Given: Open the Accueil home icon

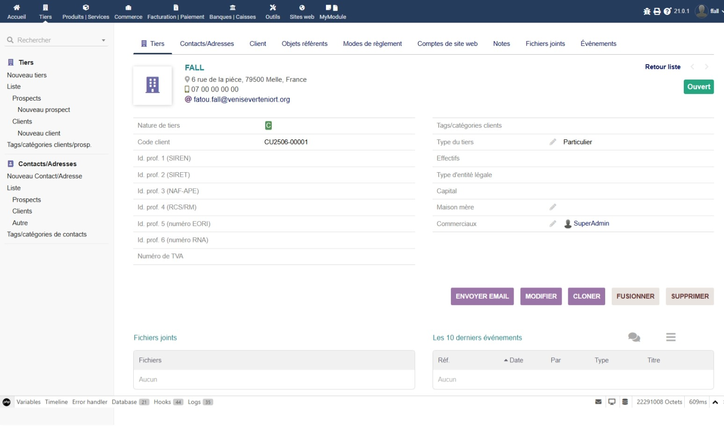Looking at the screenshot, I should tap(16, 7).
